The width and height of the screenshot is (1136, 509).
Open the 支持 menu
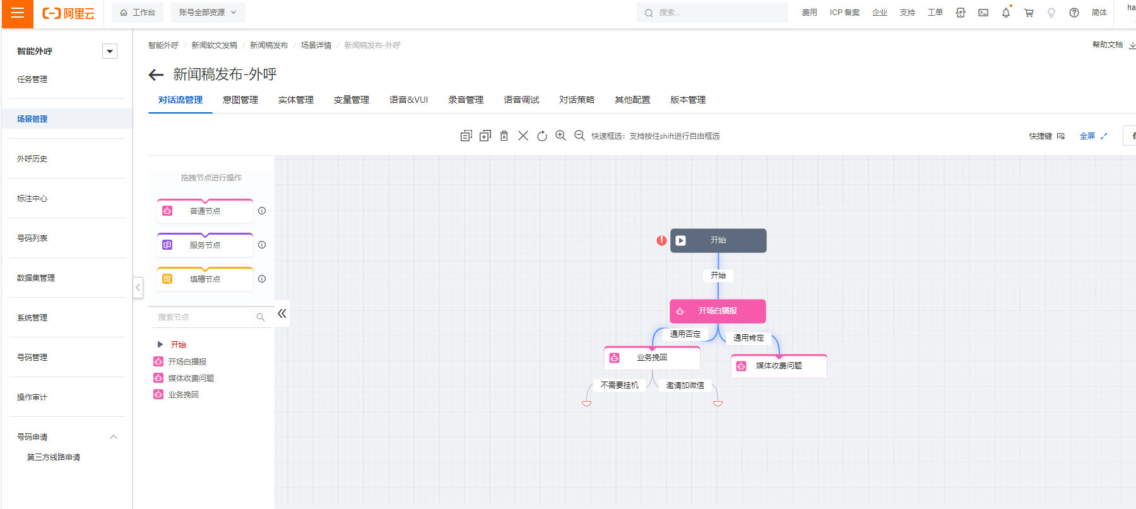click(908, 13)
